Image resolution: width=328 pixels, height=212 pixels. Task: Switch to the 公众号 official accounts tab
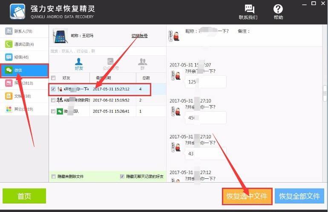point(111,64)
